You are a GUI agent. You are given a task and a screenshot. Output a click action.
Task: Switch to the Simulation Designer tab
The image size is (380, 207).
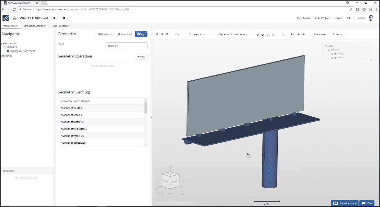point(35,25)
